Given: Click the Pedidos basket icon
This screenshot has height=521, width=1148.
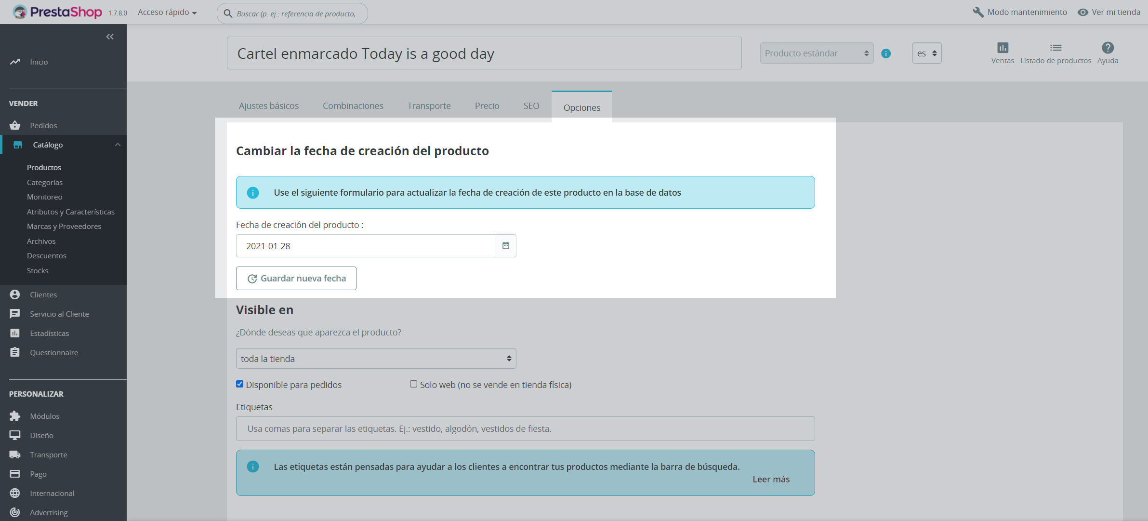Looking at the screenshot, I should coord(15,125).
